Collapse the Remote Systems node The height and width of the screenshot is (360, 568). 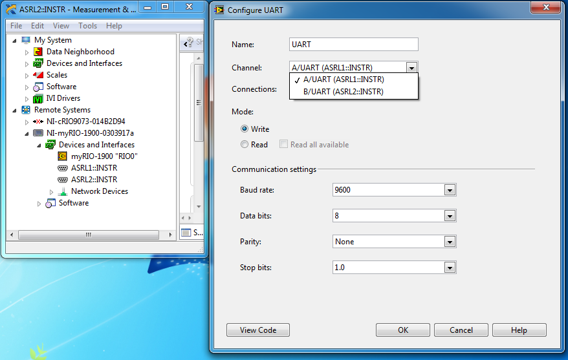click(x=14, y=111)
